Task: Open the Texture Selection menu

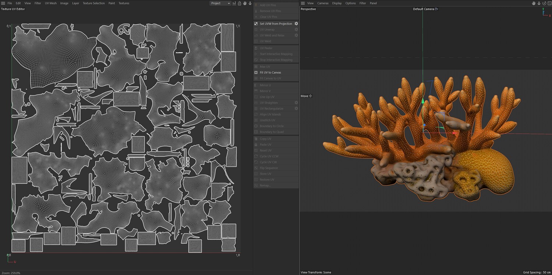Action: click(x=93, y=3)
